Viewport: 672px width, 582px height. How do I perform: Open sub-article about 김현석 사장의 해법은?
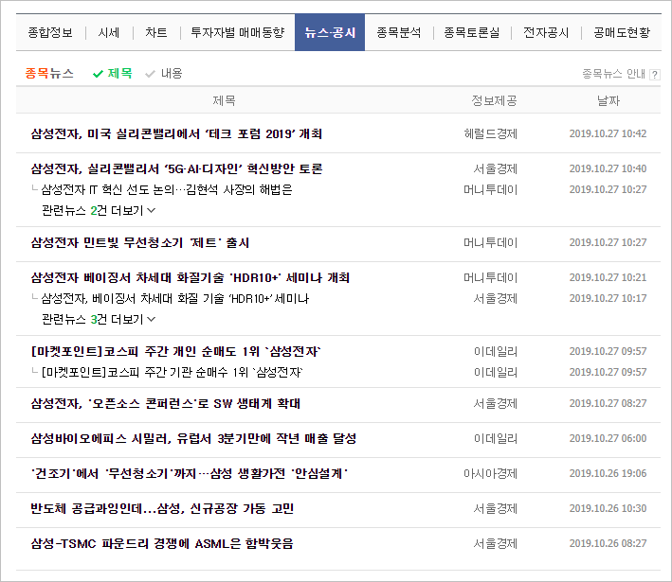[167, 189]
